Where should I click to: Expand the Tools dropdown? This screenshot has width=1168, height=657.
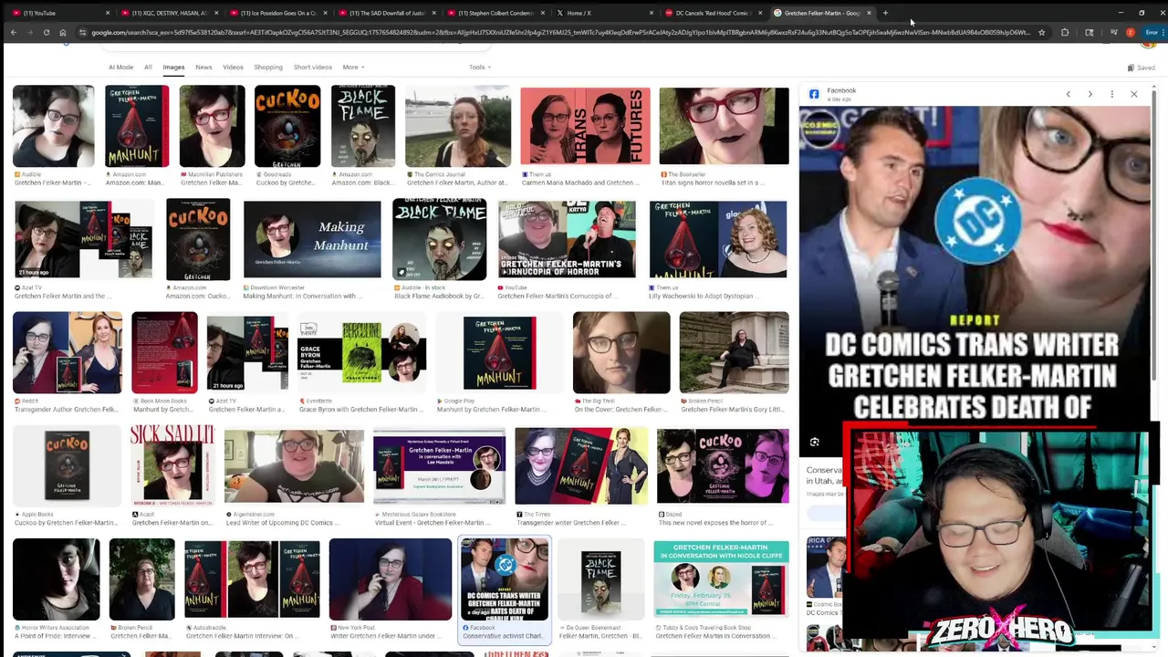pyautogui.click(x=480, y=68)
